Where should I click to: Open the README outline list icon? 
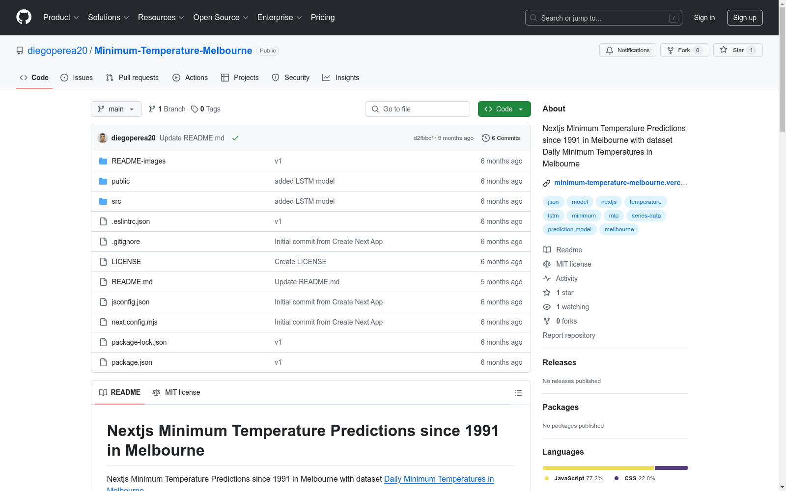518,393
